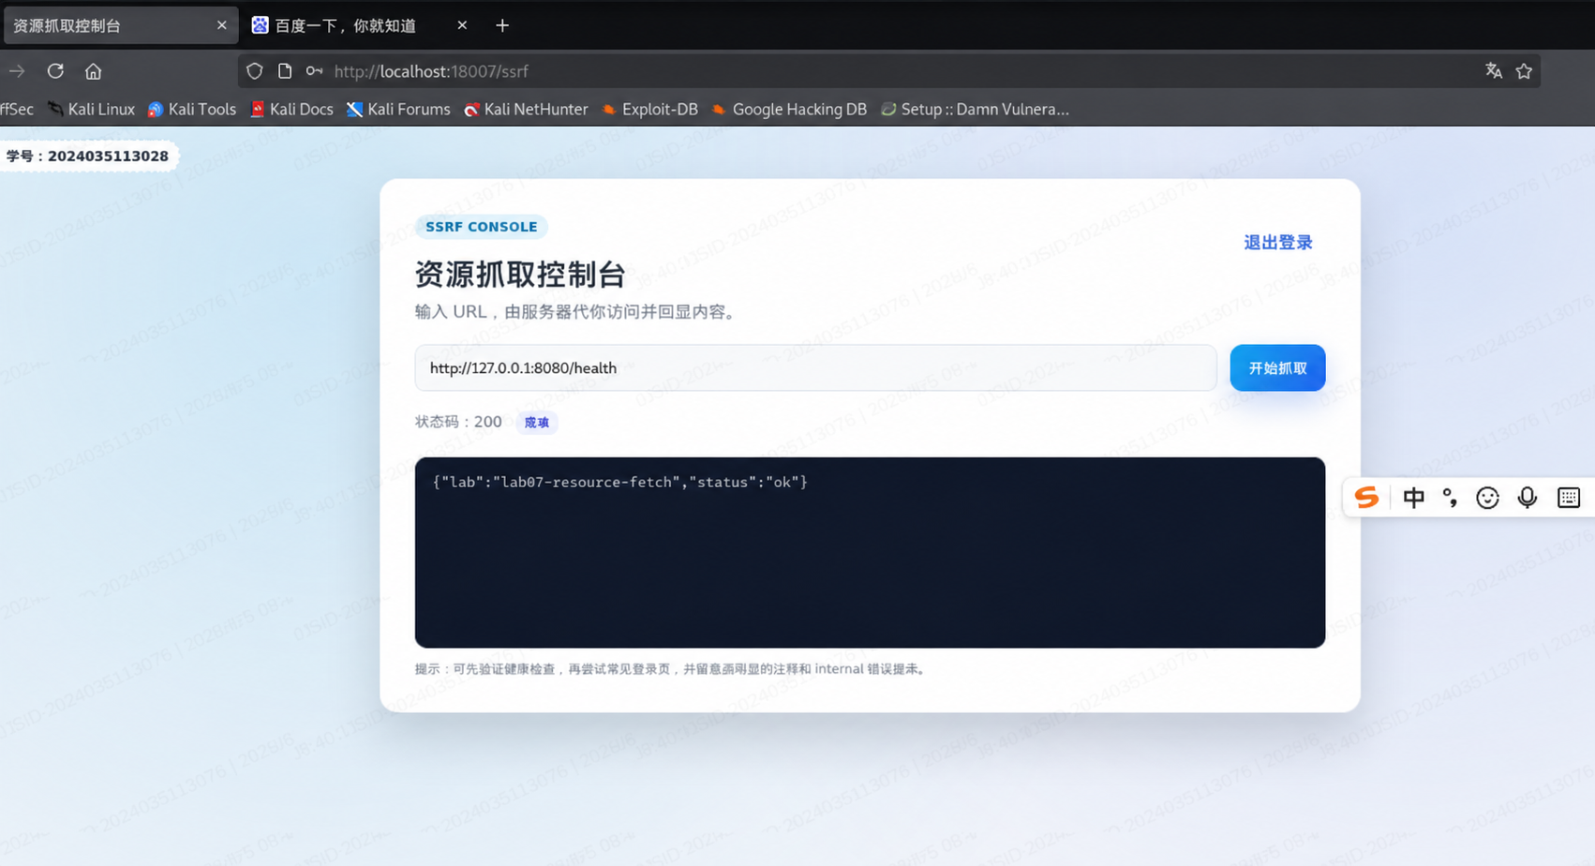Click the status badge next to 状态码：200
This screenshot has height=866, width=1595.
537,423
